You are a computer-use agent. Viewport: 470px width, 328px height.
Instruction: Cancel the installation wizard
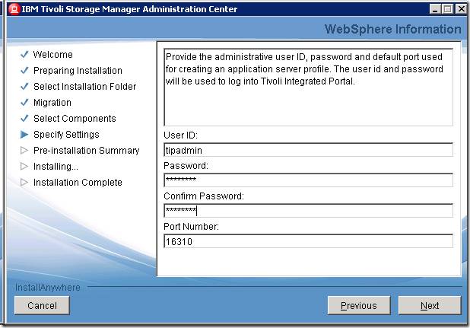tap(42, 305)
